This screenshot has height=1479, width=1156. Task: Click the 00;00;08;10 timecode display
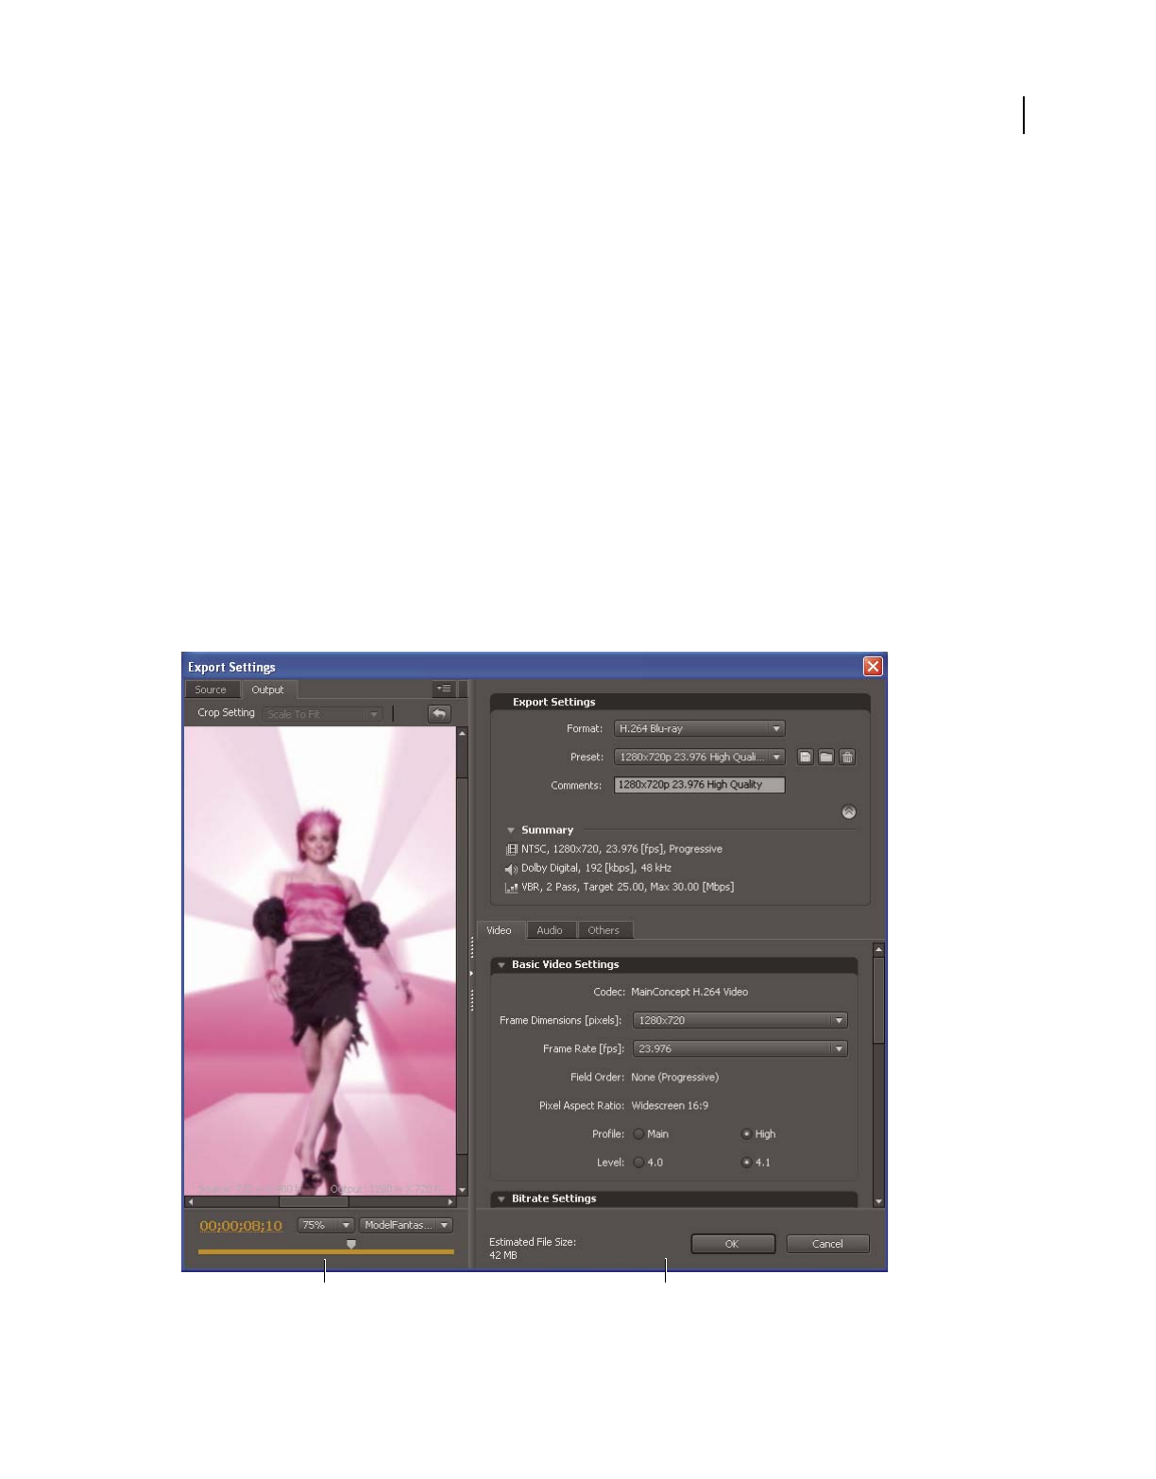(241, 1226)
